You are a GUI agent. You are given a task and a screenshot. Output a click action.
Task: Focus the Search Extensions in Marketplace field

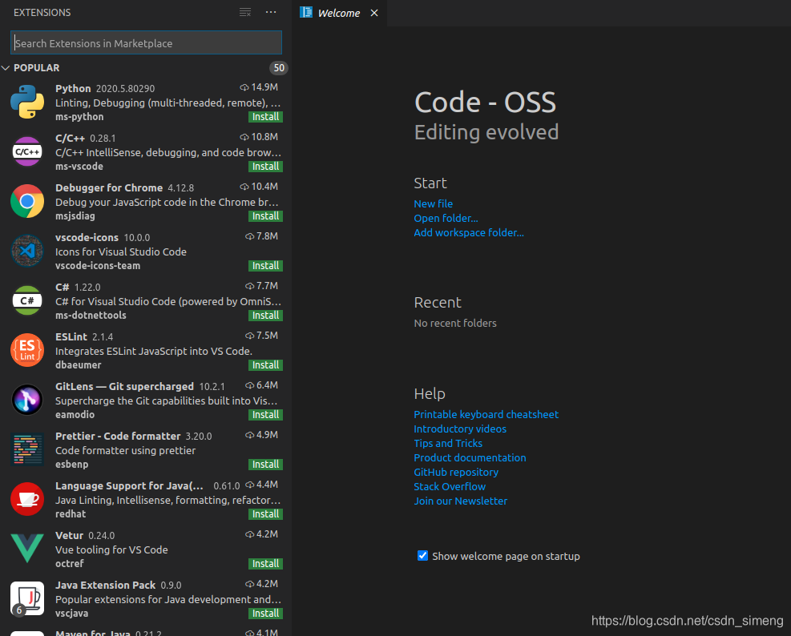pyautogui.click(x=147, y=43)
